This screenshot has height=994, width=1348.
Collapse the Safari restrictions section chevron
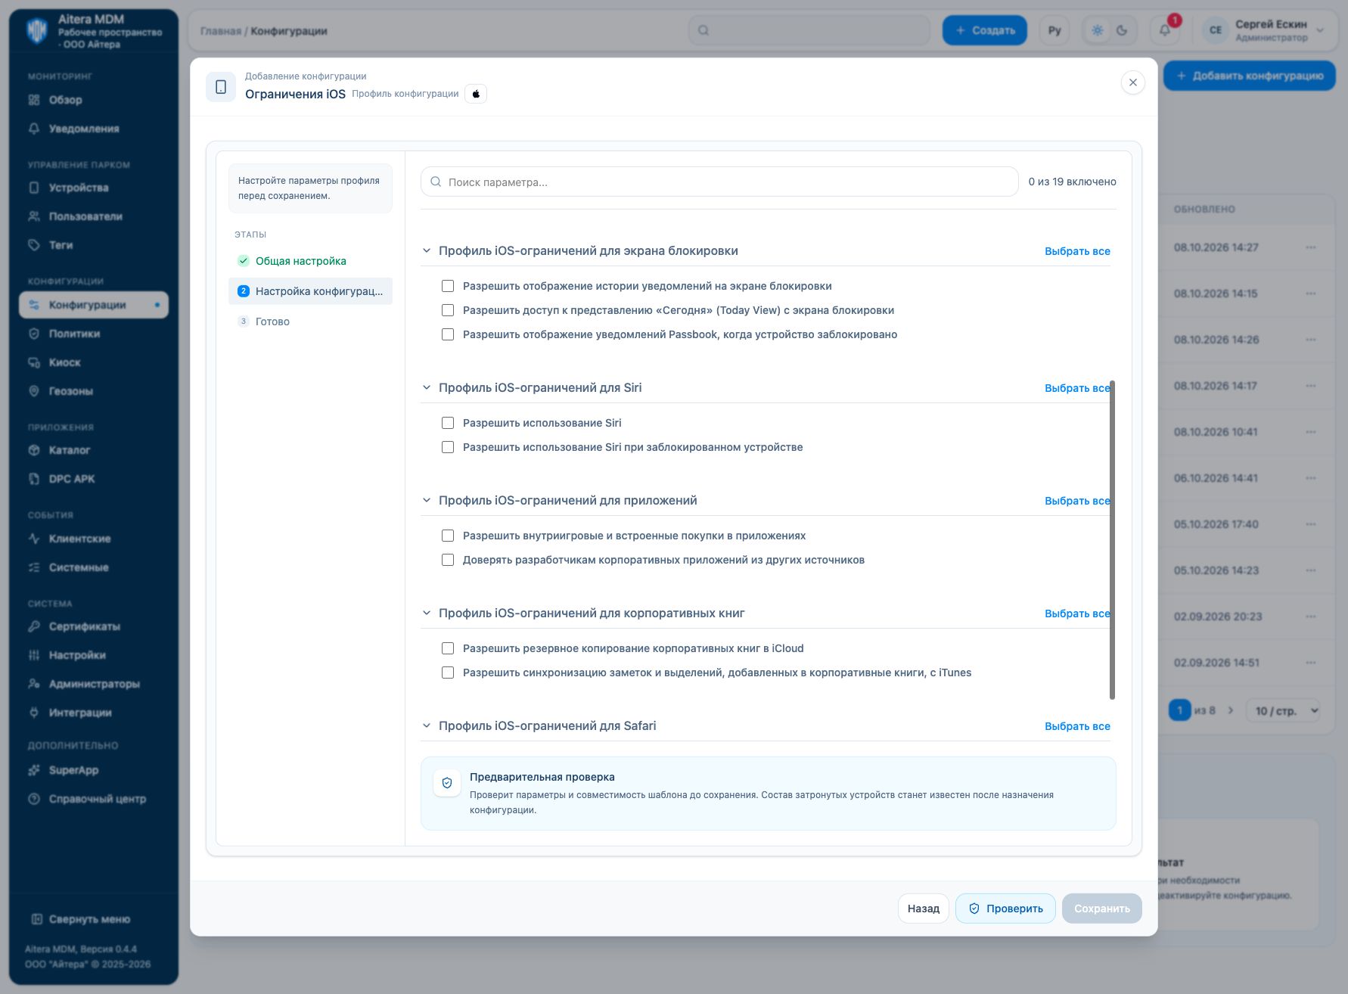(x=427, y=725)
